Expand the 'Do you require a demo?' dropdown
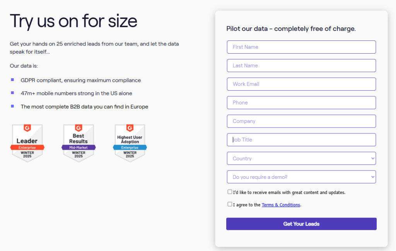Image resolution: width=396 pixels, height=251 pixels. tap(301, 177)
